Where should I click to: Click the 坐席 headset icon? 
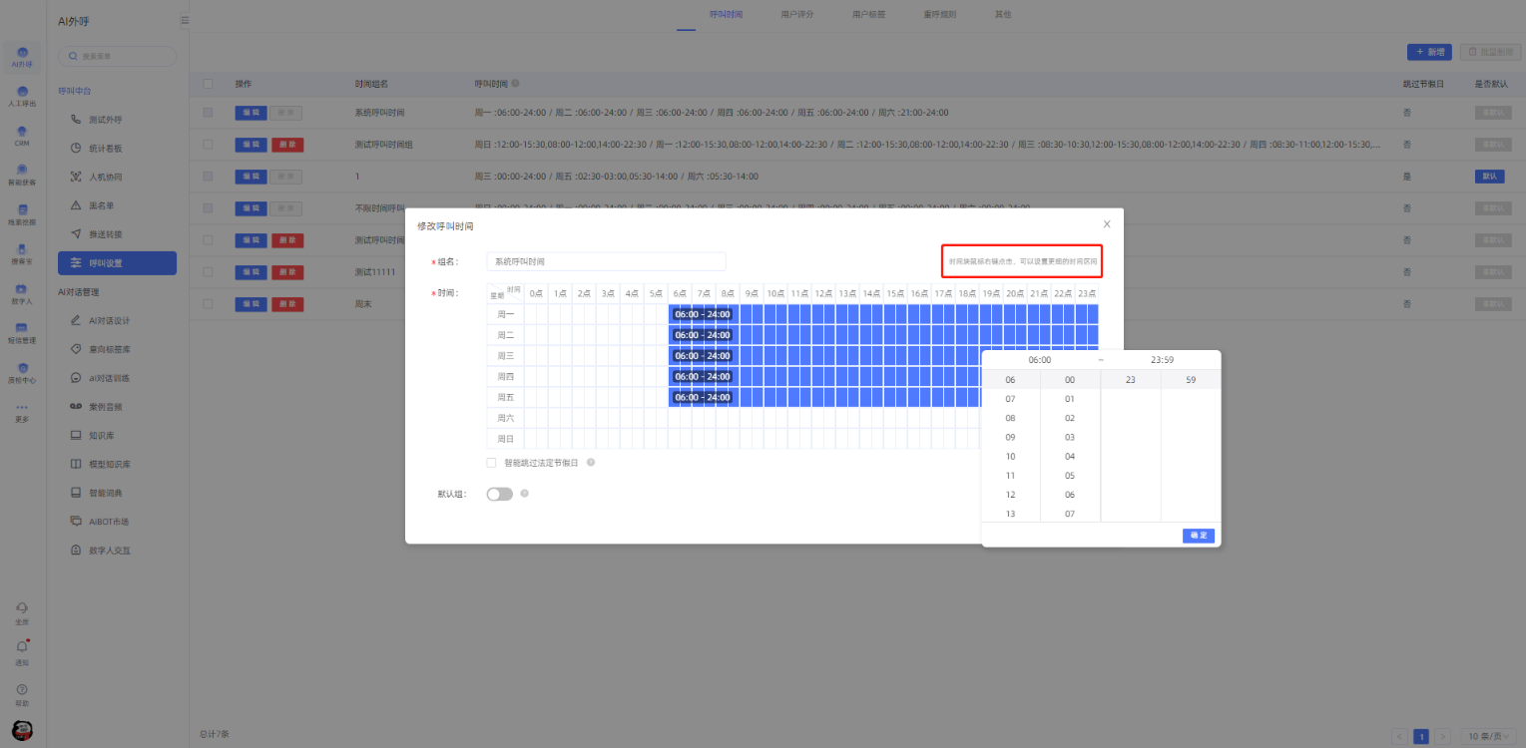tap(22, 608)
